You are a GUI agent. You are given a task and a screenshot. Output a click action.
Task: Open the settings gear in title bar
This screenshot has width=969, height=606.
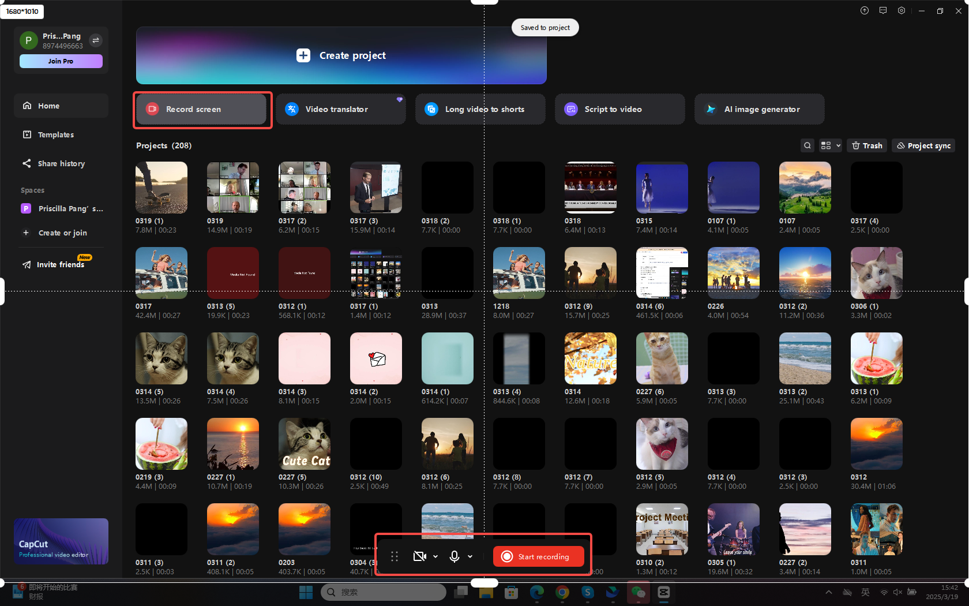(901, 10)
